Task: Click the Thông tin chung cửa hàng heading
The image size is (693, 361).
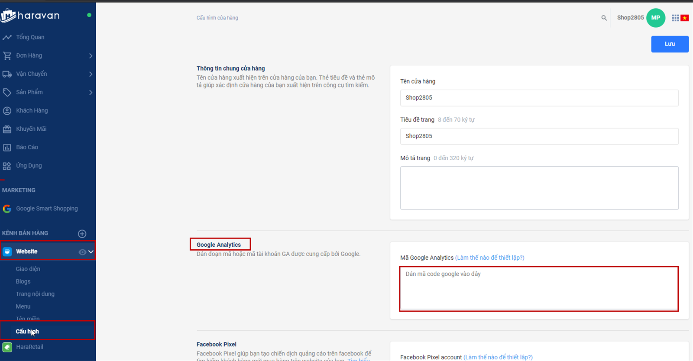Action: 230,68
